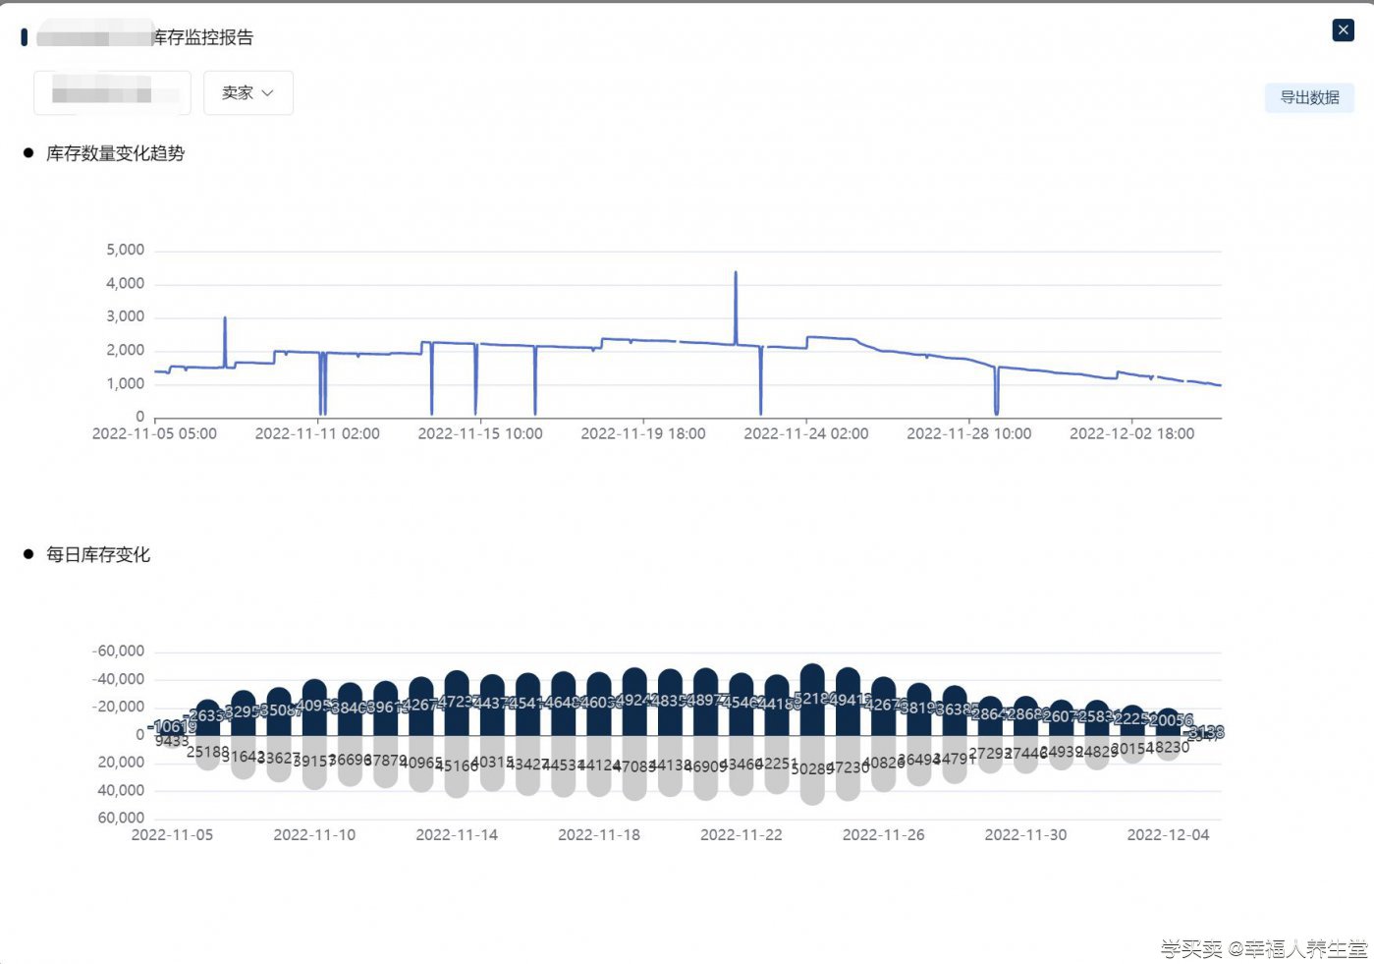Click the 5,000 y-axis label
This screenshot has width=1374, height=964.
pos(126,250)
